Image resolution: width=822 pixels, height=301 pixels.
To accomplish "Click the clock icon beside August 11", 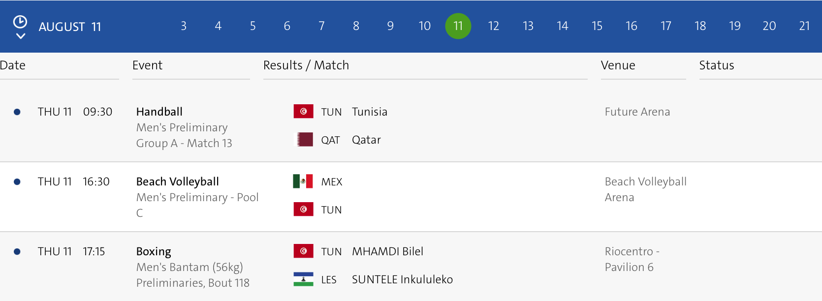I will pos(20,22).
